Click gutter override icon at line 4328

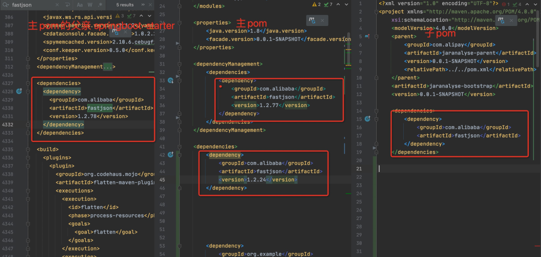[x=20, y=91]
